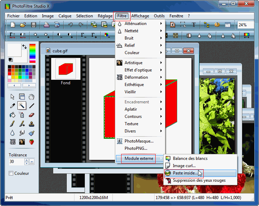Open the zoom 24% combo box

246,25
